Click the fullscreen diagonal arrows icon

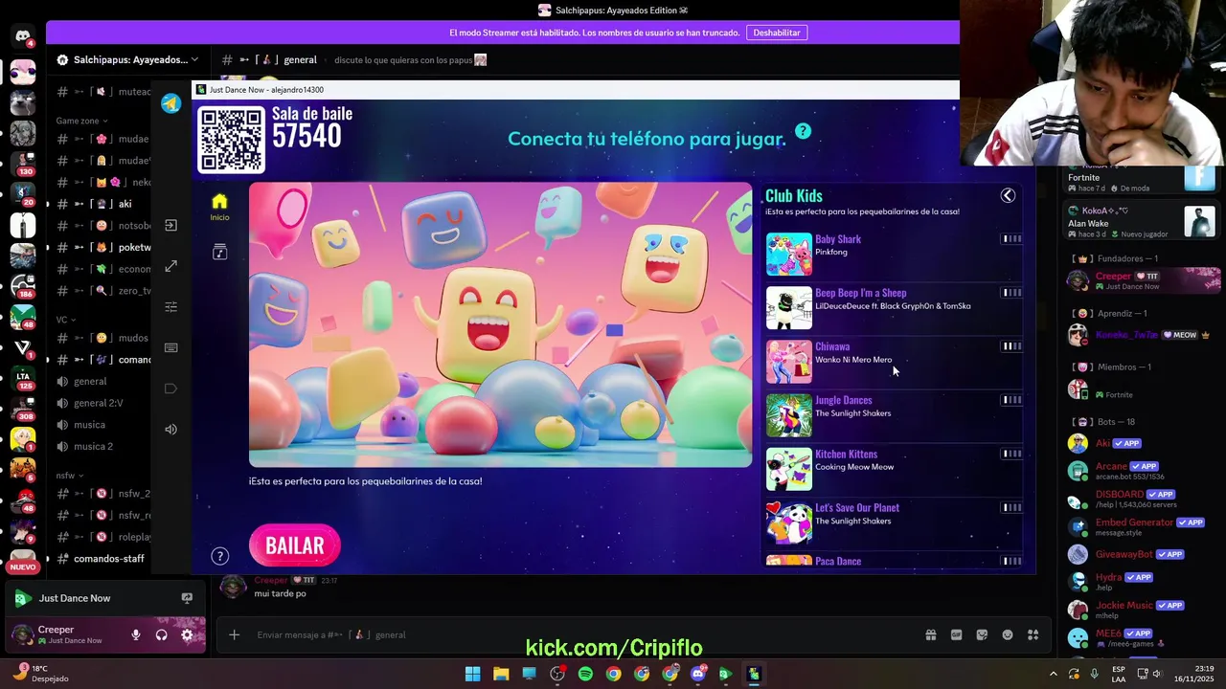[170, 266]
